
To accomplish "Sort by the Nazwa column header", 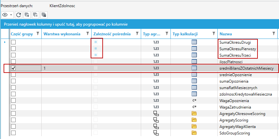I will pyautogui.click(x=226, y=34).
